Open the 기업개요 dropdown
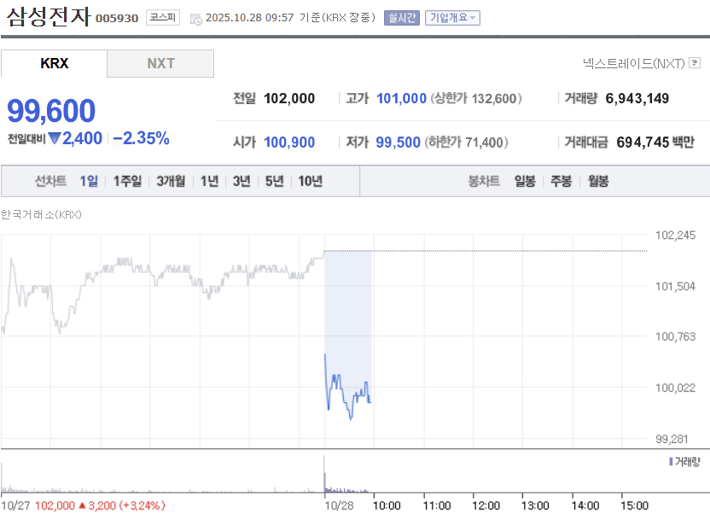The width and height of the screenshot is (710, 518). [453, 17]
